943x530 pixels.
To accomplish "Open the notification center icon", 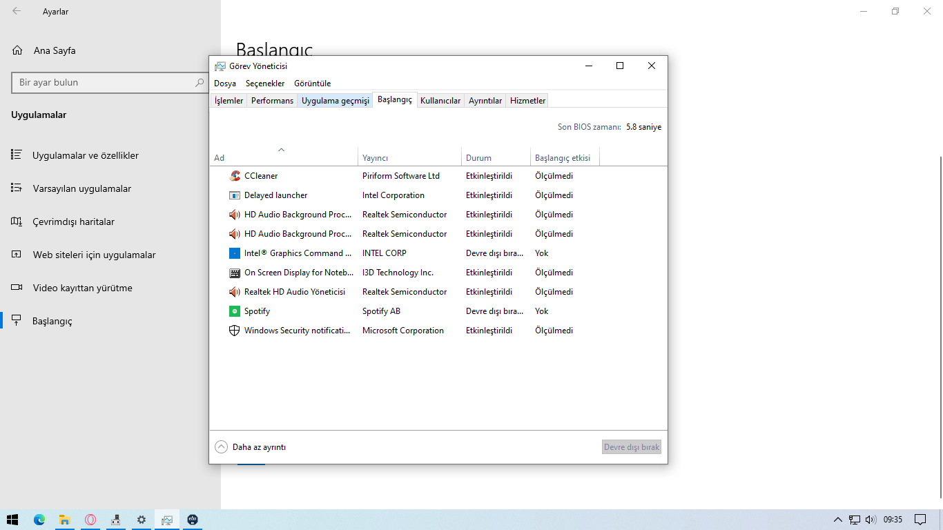I will (x=920, y=520).
